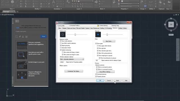Screen dimensions: 180x101
Task: Enable Allow press and drag on object
Action: pos(63,52)
